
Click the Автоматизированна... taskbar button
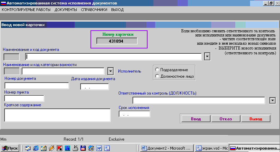coord(254,148)
